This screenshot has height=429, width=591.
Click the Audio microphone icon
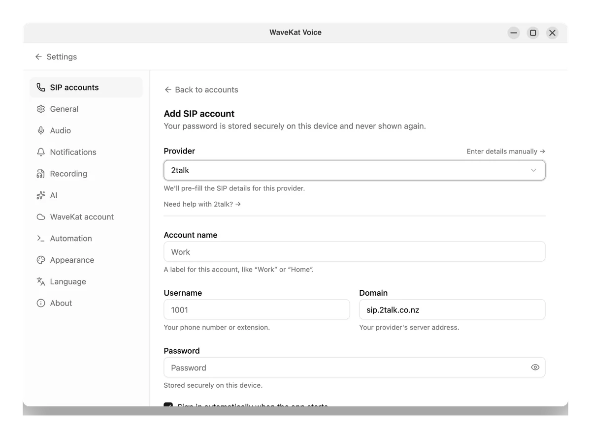coord(41,131)
